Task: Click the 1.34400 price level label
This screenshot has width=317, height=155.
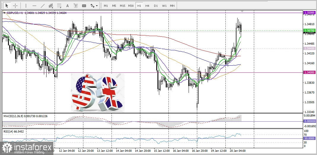Action: (x=309, y=49)
